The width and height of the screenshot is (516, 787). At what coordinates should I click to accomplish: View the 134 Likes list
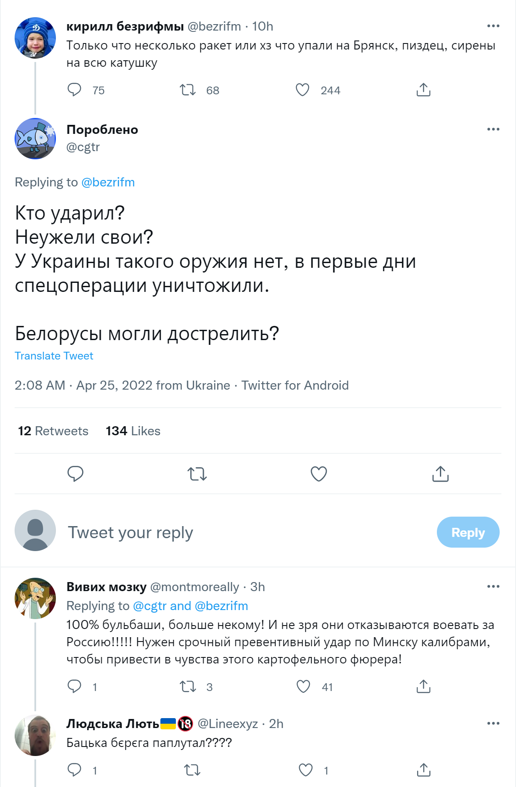coord(133,431)
